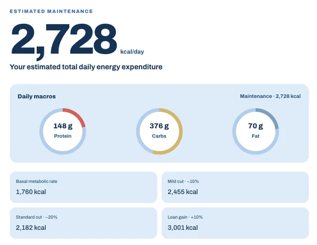The width and height of the screenshot is (317, 245).
Task: Click the Fat macro ring chart
Action: (256, 131)
